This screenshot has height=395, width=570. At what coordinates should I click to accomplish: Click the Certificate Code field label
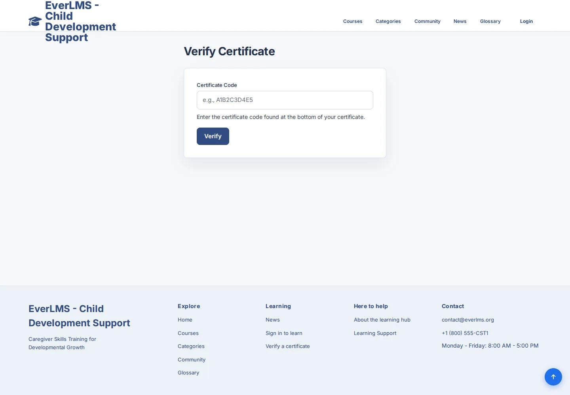point(217,85)
